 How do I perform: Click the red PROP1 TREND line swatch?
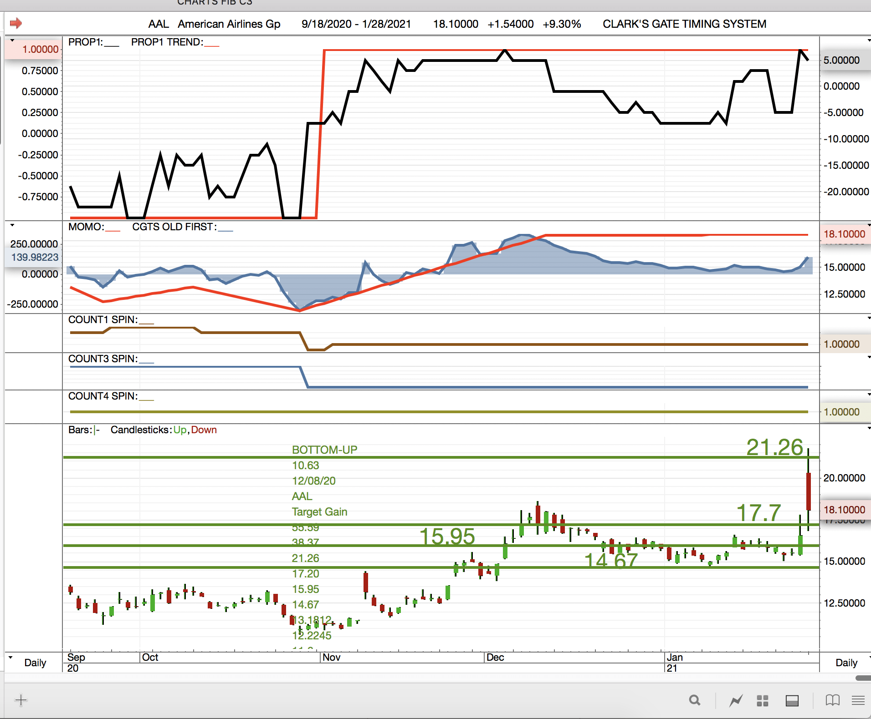pyautogui.click(x=212, y=46)
